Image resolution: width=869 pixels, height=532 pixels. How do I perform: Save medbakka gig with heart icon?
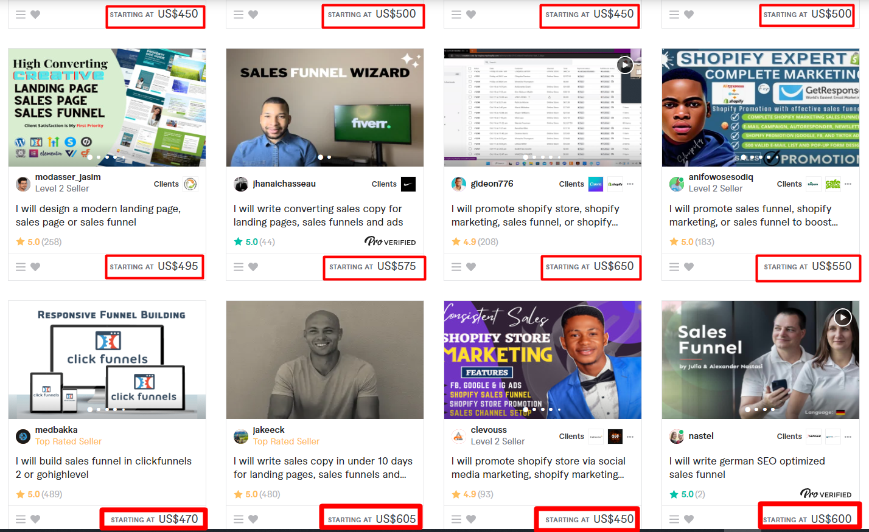(35, 519)
